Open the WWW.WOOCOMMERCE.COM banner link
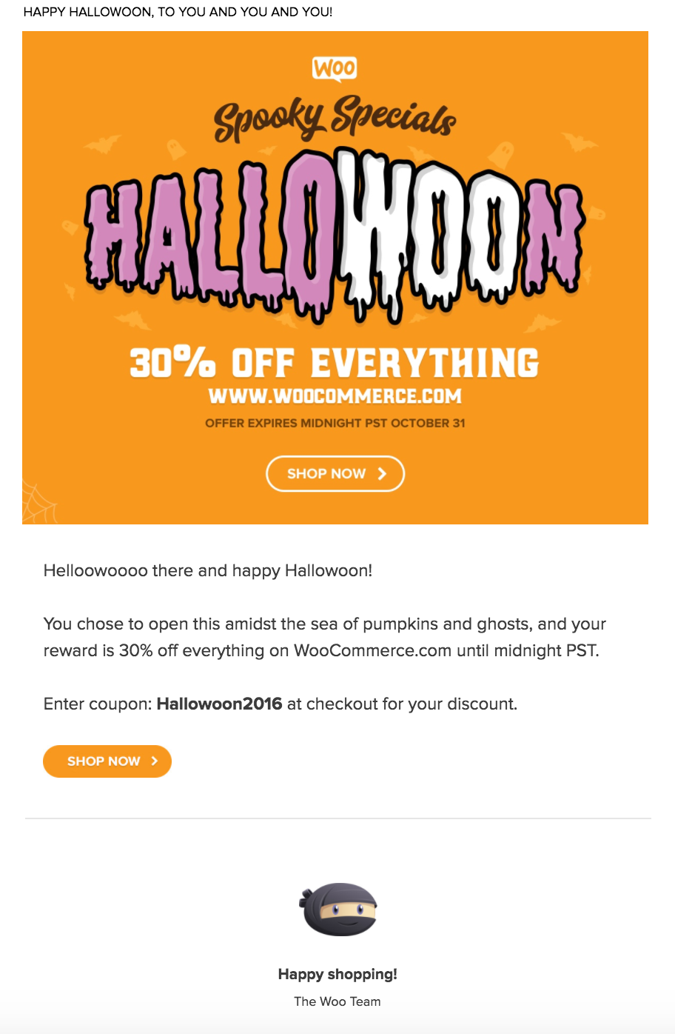This screenshot has height=1034, width=675. [x=335, y=396]
